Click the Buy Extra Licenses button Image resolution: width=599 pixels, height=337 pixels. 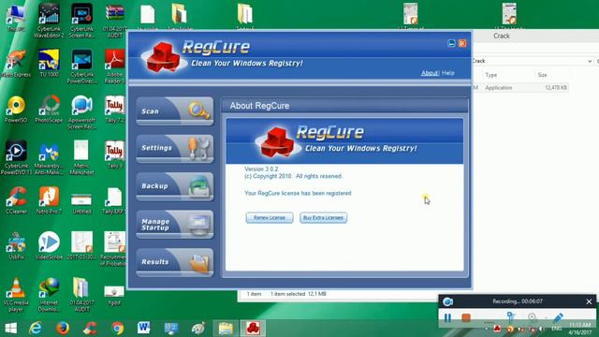[x=323, y=218]
